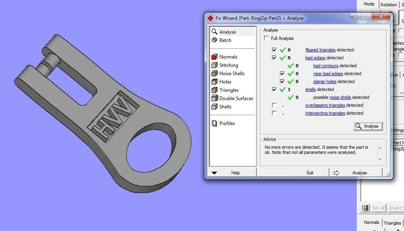The height and width of the screenshot is (231, 404).
Task: Switch to the Mode tab
Action: point(369,4)
